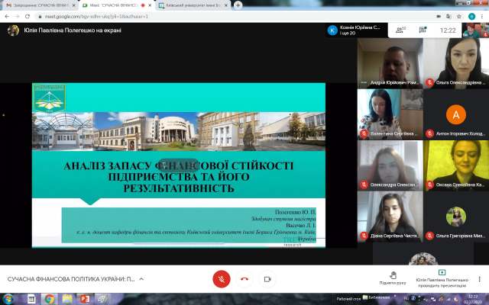
Task: Toggle the camera on or off
Action: click(267, 278)
